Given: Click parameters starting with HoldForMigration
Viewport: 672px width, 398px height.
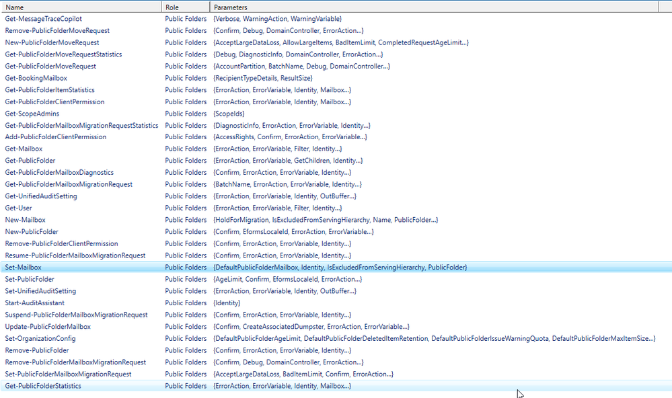Looking at the screenshot, I should tap(326, 220).
